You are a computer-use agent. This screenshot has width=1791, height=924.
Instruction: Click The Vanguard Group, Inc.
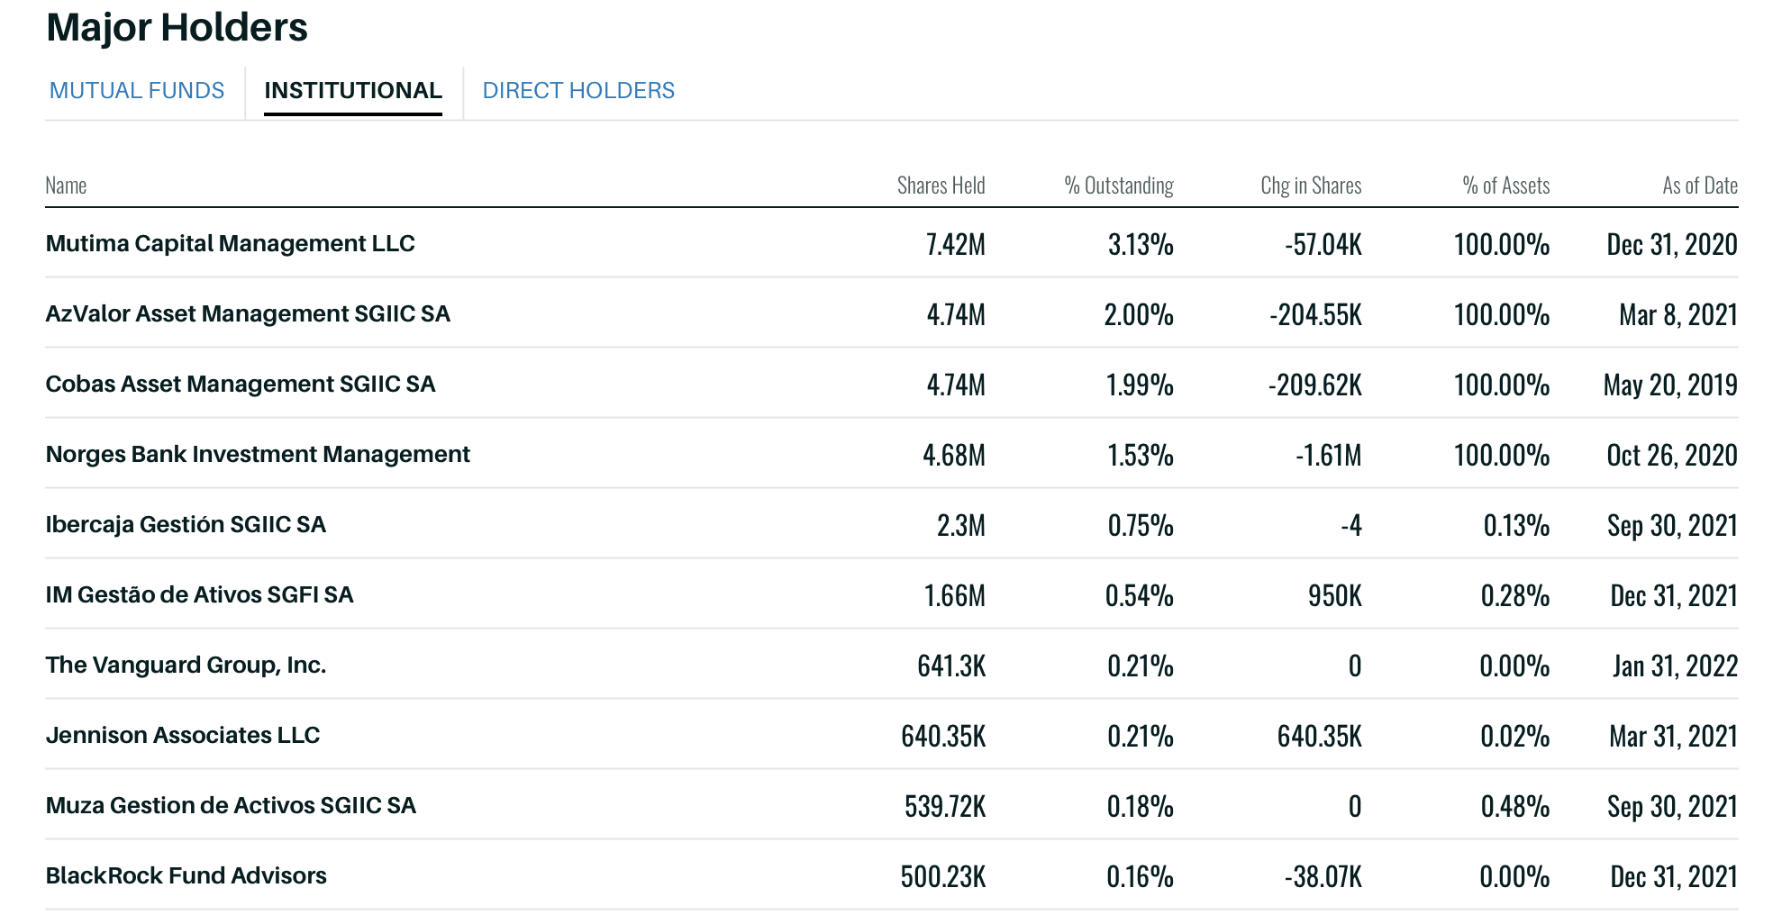pos(186,666)
